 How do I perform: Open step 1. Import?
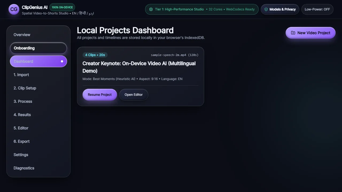[38, 75]
